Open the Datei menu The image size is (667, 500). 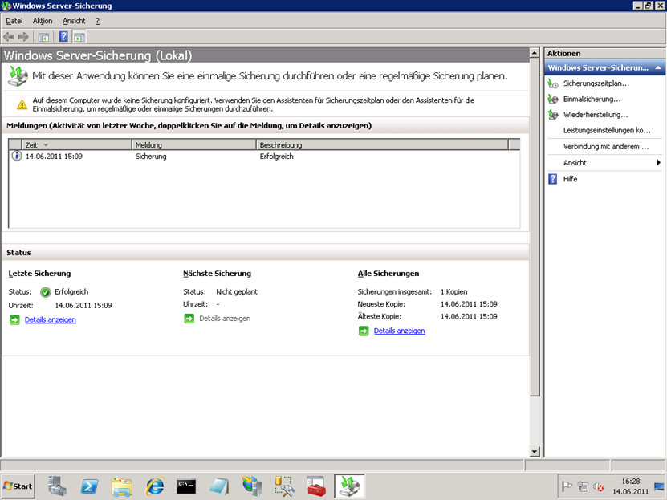[14, 21]
